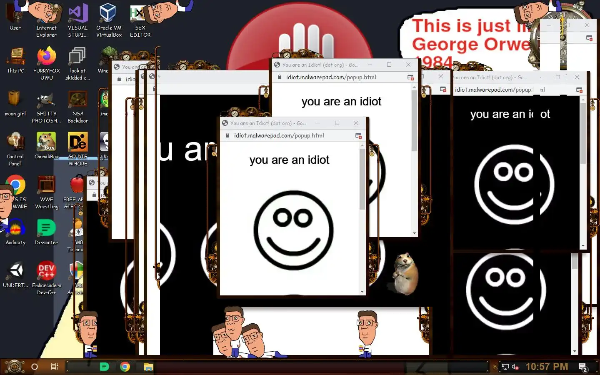The image size is (600, 375).
Task: Launch the Dissenter desktop icon
Action: 46,232
